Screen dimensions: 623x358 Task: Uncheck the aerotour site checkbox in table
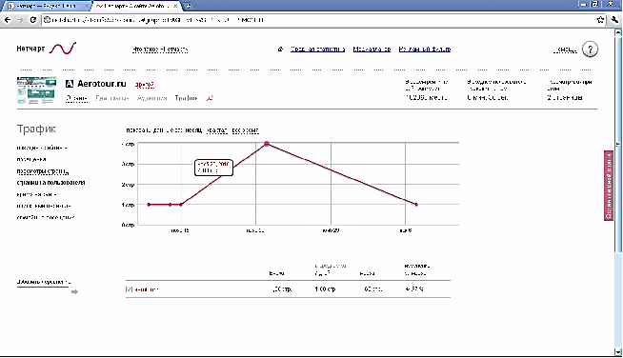pos(129,289)
